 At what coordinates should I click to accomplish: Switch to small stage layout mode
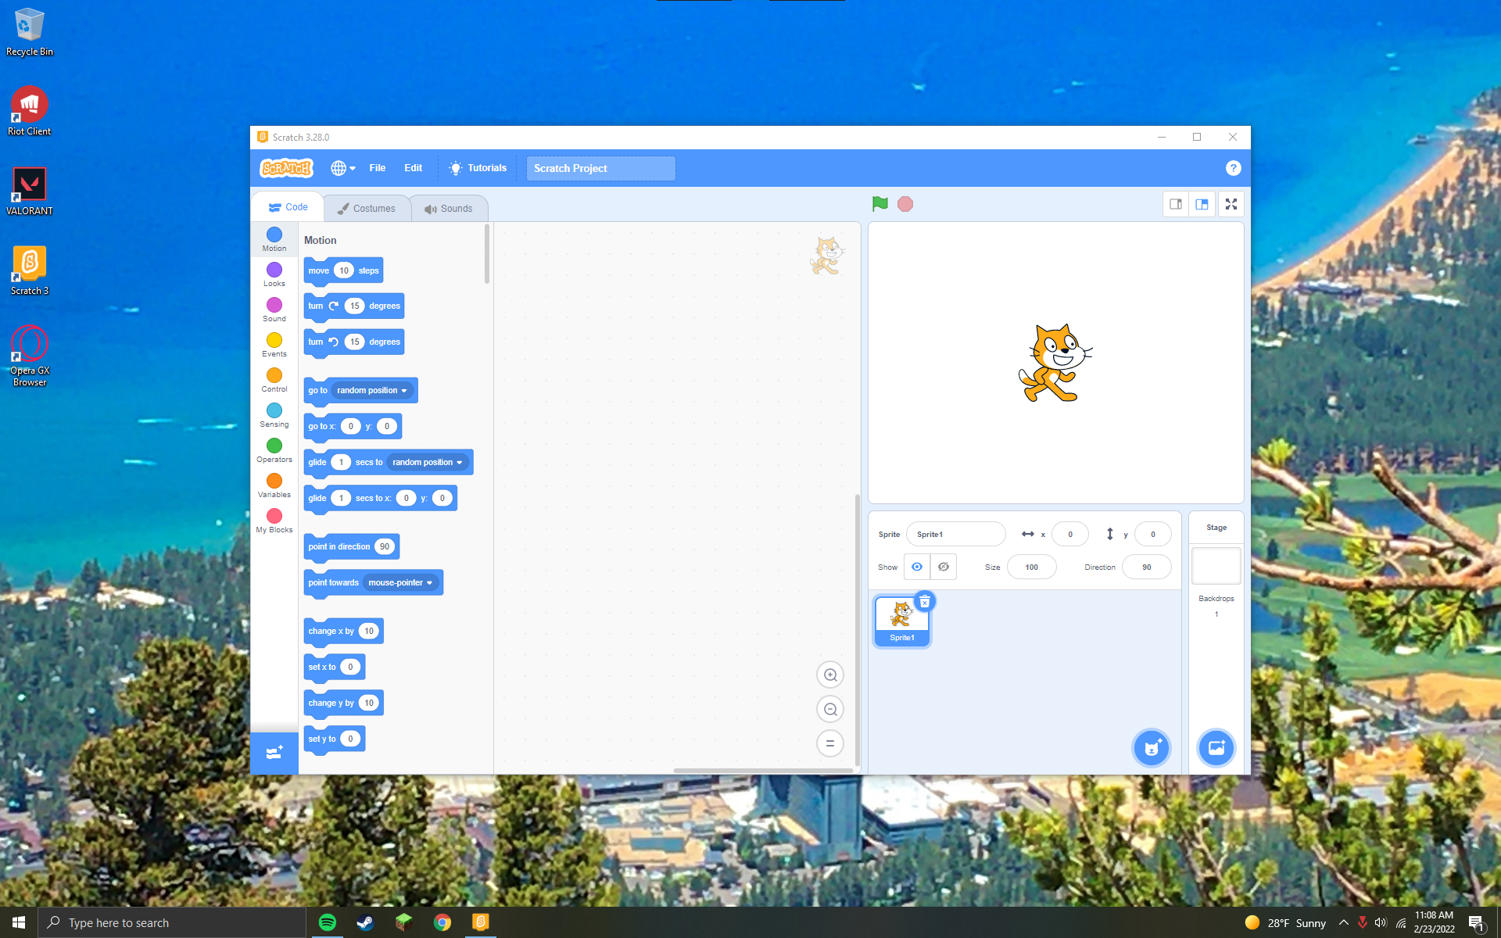click(x=1175, y=204)
